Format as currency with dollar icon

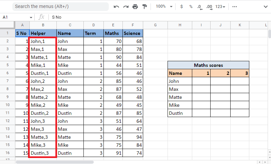[181, 7]
